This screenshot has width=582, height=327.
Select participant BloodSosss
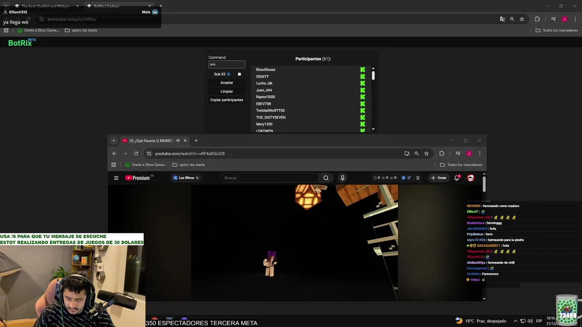266,69
